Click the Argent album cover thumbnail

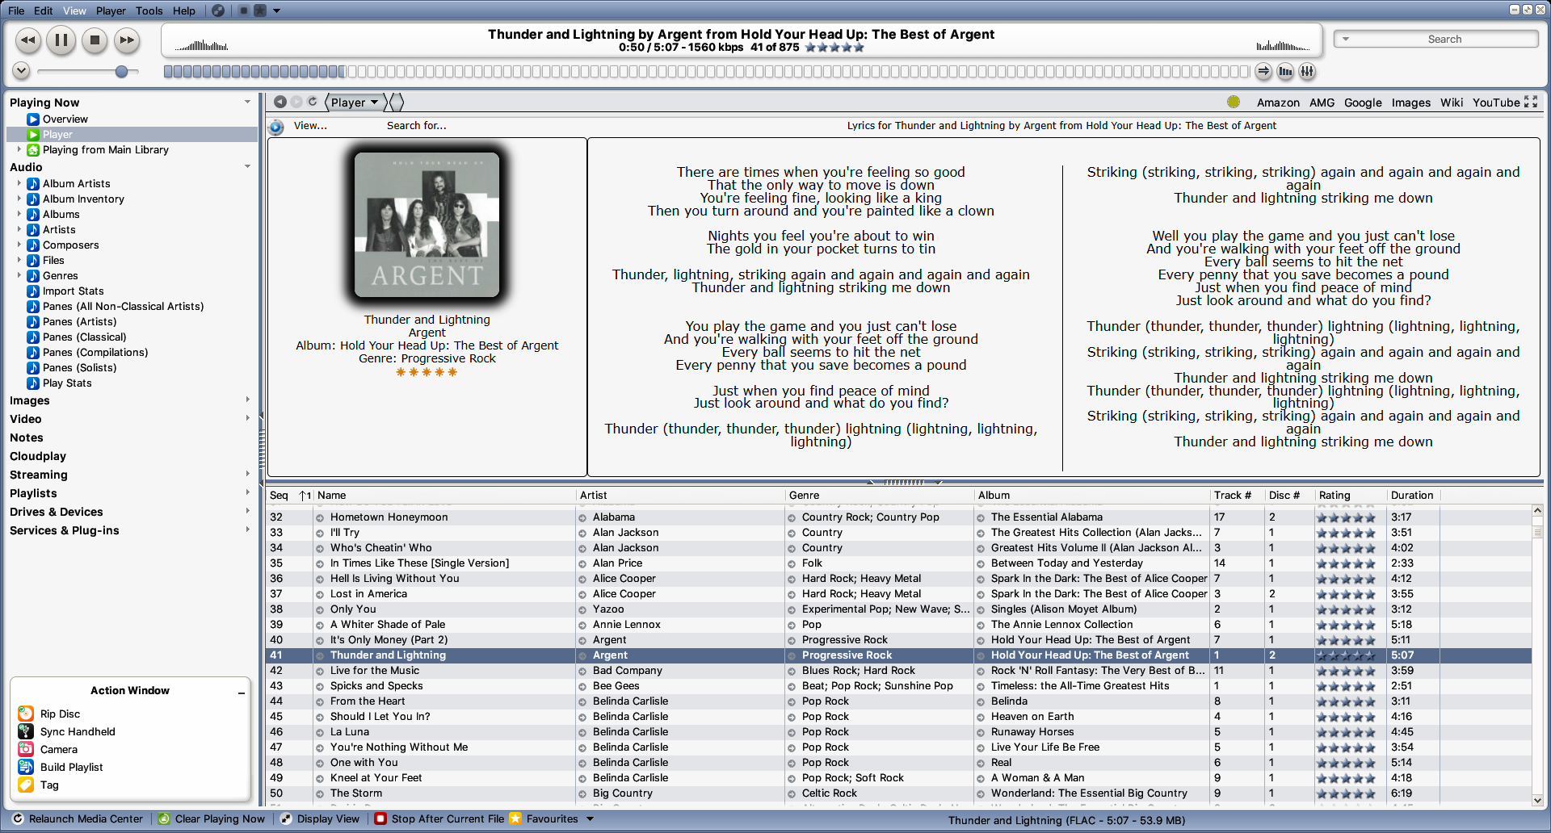427,225
